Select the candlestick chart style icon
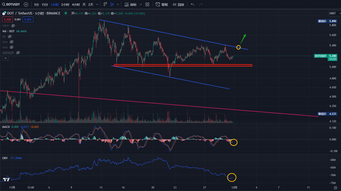This screenshot has width=341, height=191. coord(112,5)
